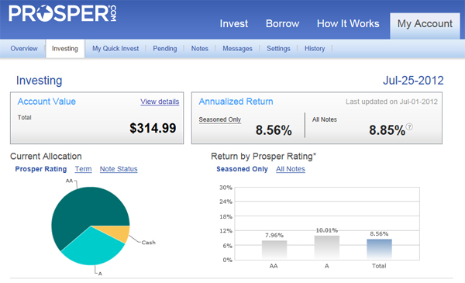Switch to the Overview tab
Viewport: 465px width, 283px height.
[24, 48]
